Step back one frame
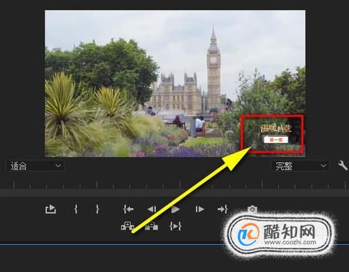349x272 pixels. click(x=152, y=210)
